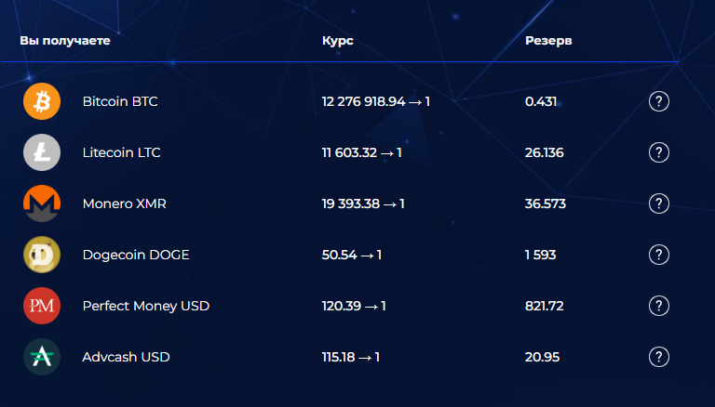Viewport: 715px width, 407px height.
Task: Open help for Perfect Money USD
Action: (x=659, y=306)
